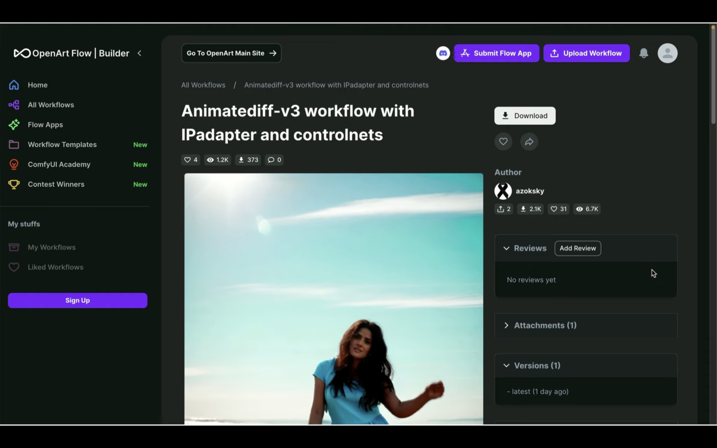Screen dimensions: 717x448
Task: Click the user profile avatar icon
Action: (667, 53)
